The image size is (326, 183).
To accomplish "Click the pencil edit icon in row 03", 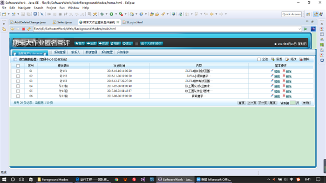I will pyautogui.click(x=272, y=81).
